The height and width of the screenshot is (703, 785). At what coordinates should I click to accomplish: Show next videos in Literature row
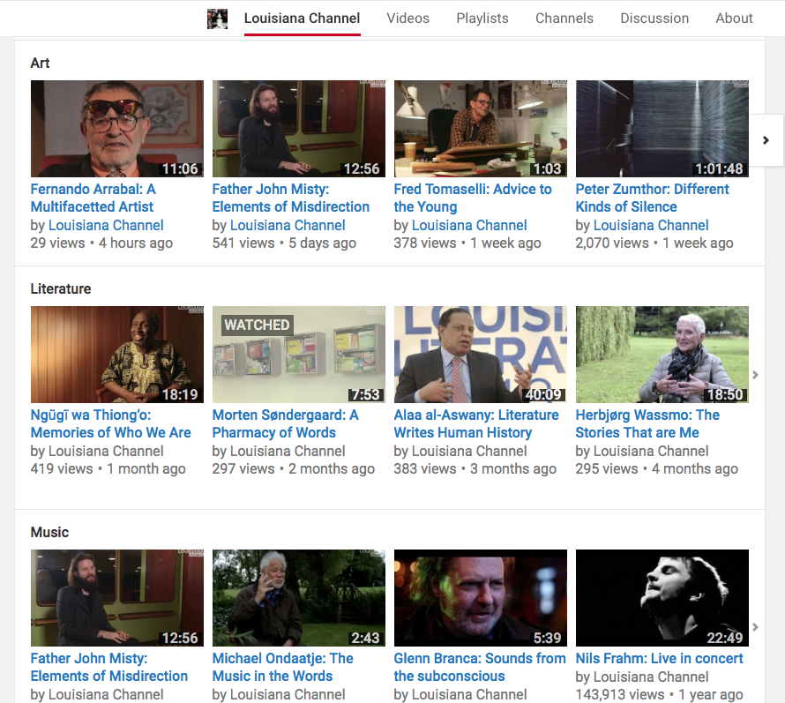(x=756, y=375)
